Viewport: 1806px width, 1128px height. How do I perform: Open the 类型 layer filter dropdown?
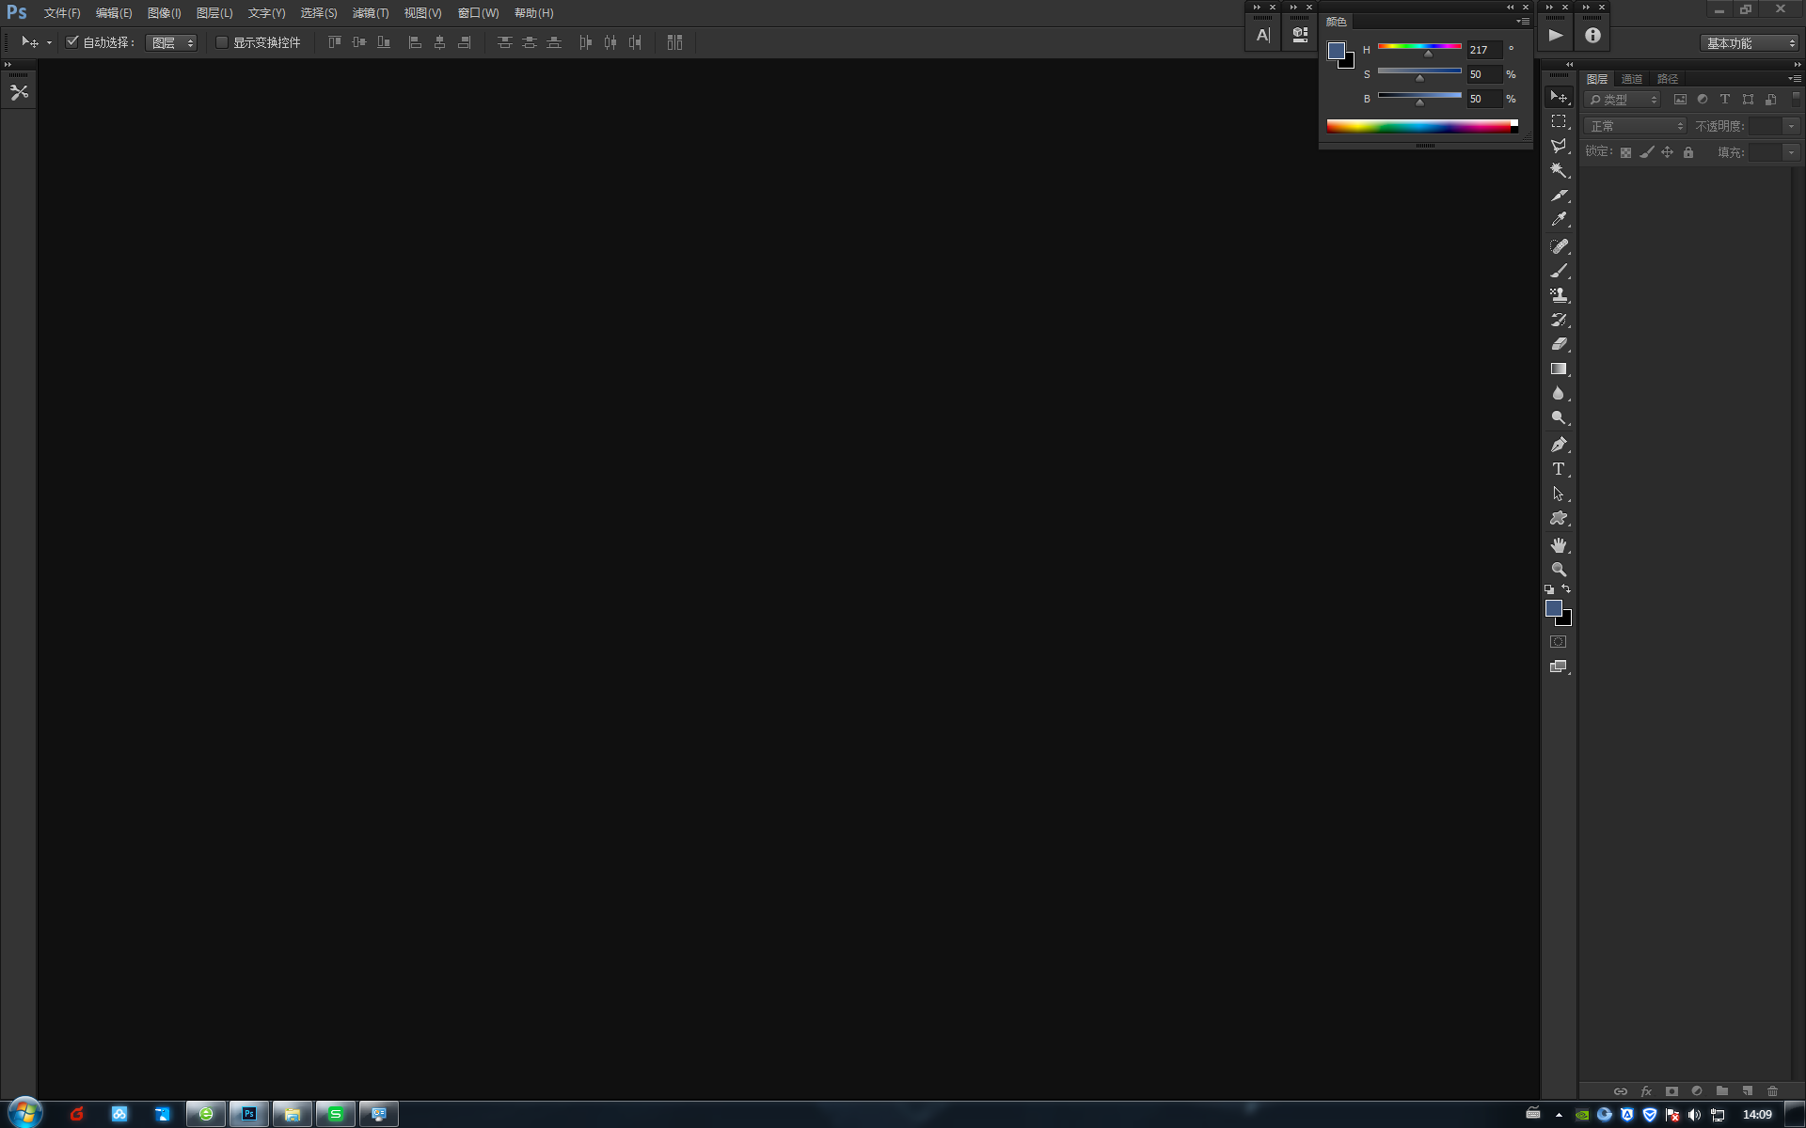(1623, 100)
